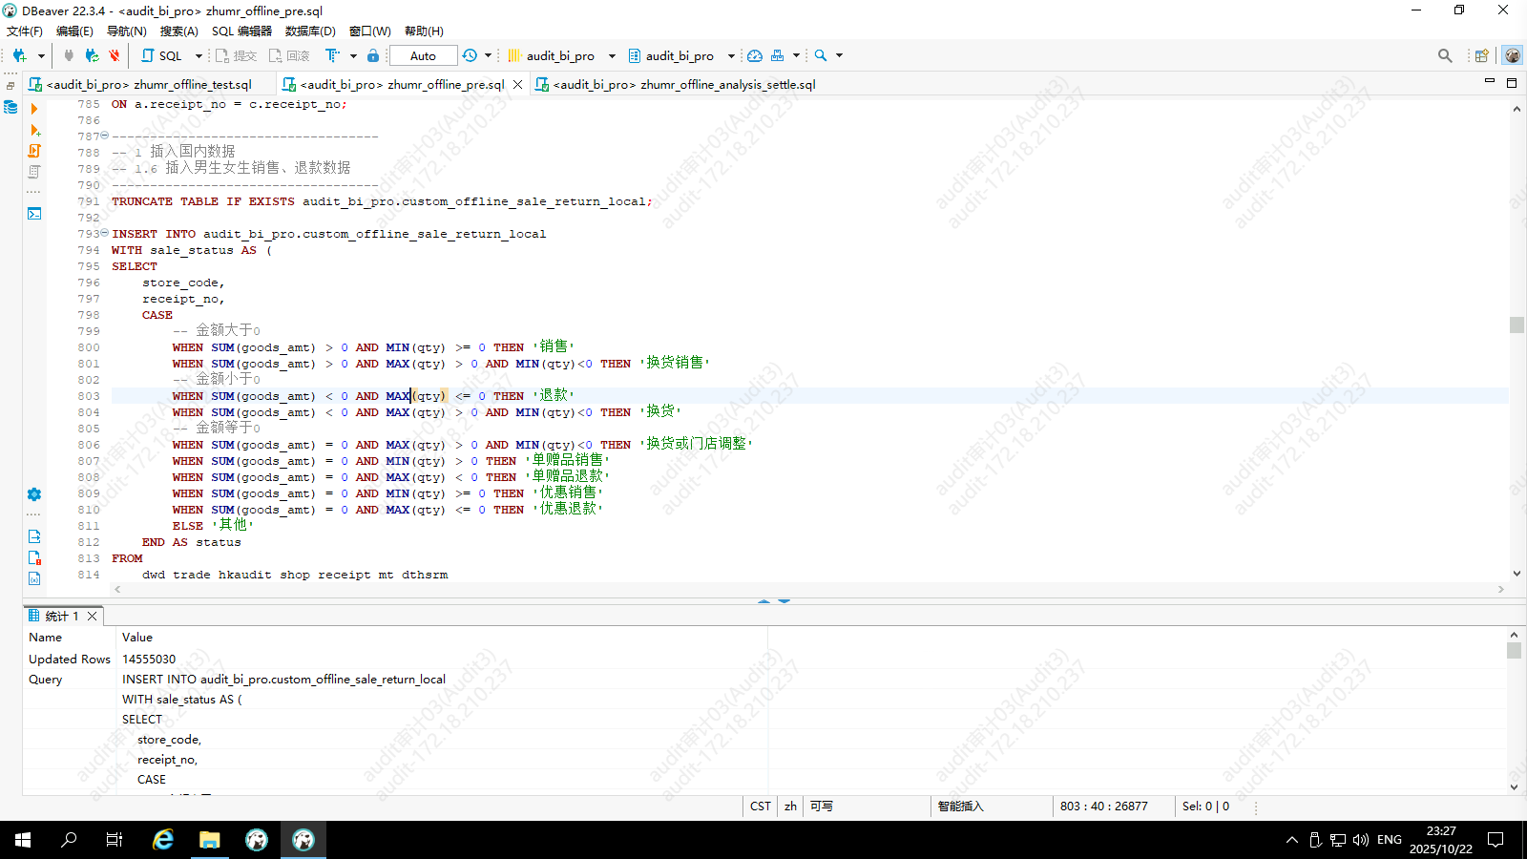Execute SQL statement with the orange arrow
Viewport: 1527px width, 859px height.
34,109
